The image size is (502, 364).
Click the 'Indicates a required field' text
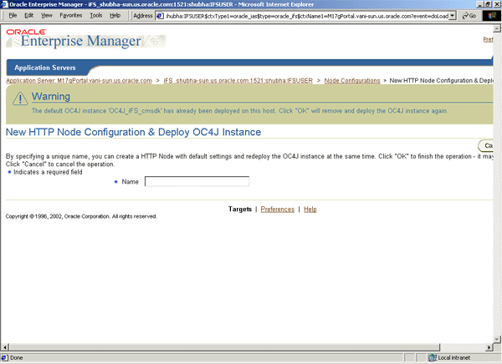48,172
